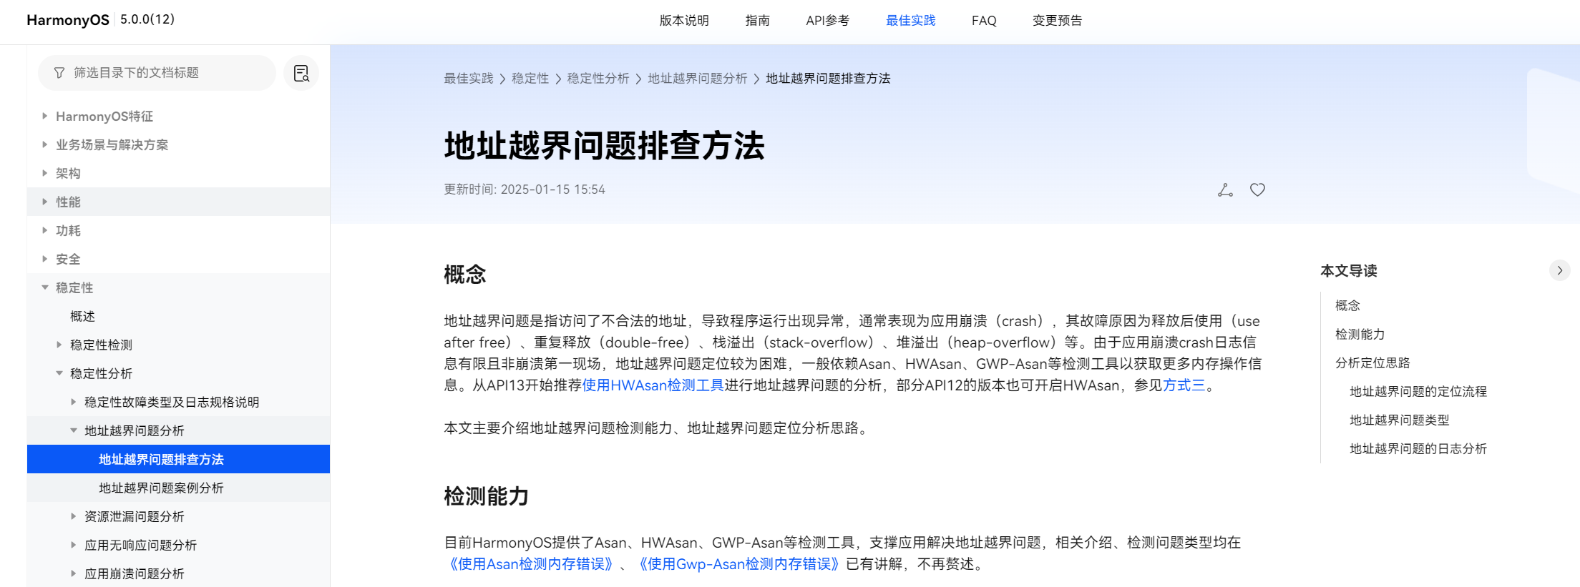
Task: Expand 资源泄漏问题分析 tree item
Action: (x=73, y=516)
